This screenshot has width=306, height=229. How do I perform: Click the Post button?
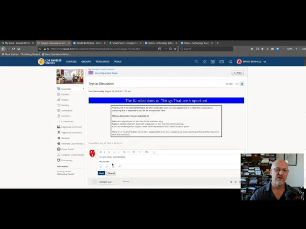coord(101,173)
